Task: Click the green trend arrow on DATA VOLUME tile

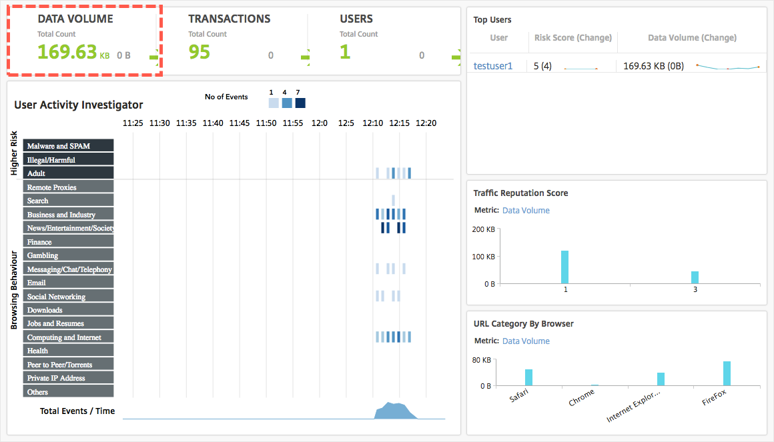Action: click(155, 59)
